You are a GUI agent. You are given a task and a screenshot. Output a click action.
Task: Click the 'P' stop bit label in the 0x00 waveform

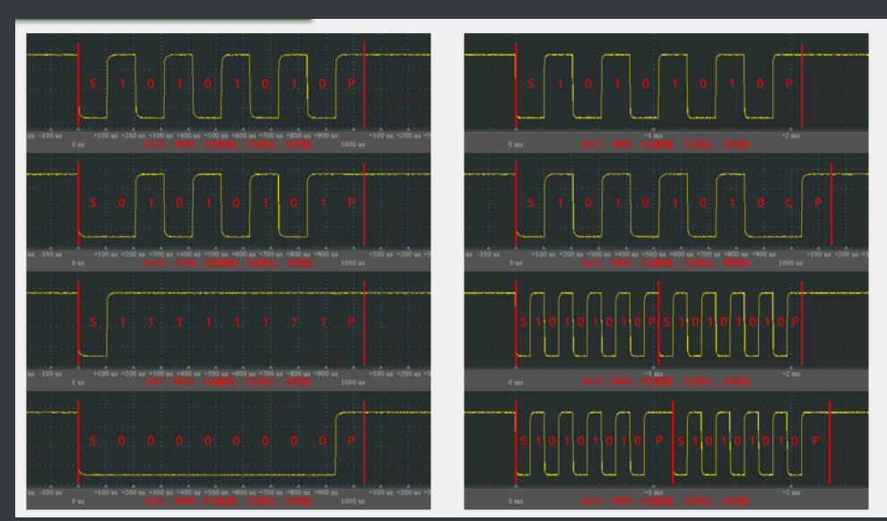tap(352, 440)
